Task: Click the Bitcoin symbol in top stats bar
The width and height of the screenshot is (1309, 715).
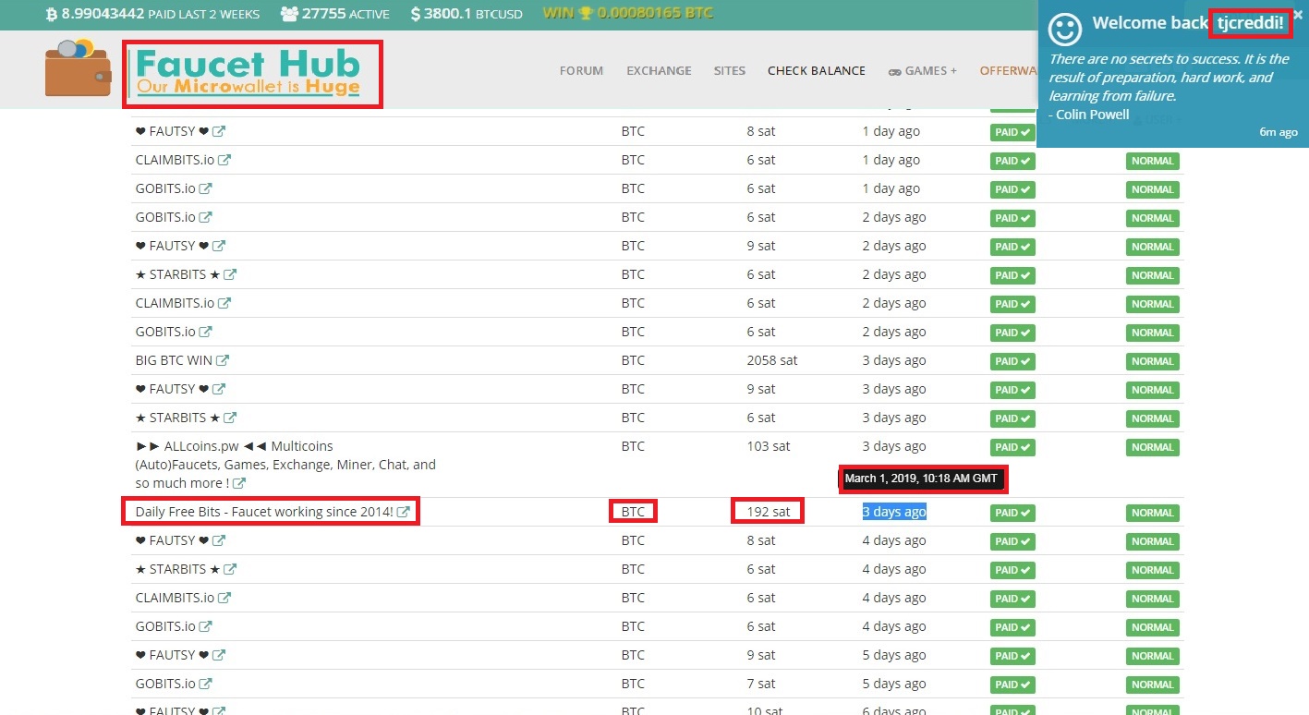Action: [x=50, y=14]
